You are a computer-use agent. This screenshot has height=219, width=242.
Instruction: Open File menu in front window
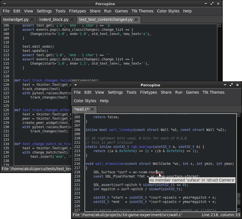(x=77, y=92)
